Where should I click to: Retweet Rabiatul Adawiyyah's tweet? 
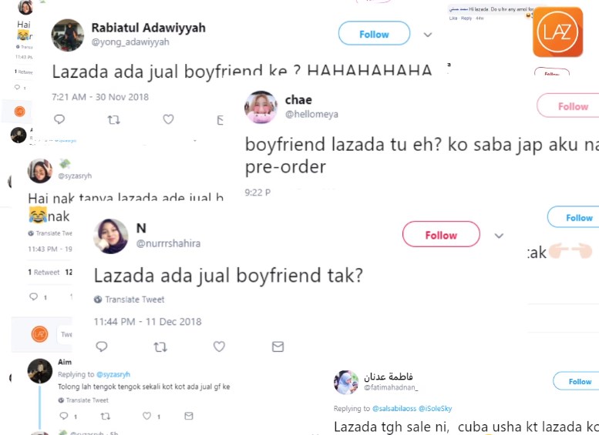pos(114,120)
